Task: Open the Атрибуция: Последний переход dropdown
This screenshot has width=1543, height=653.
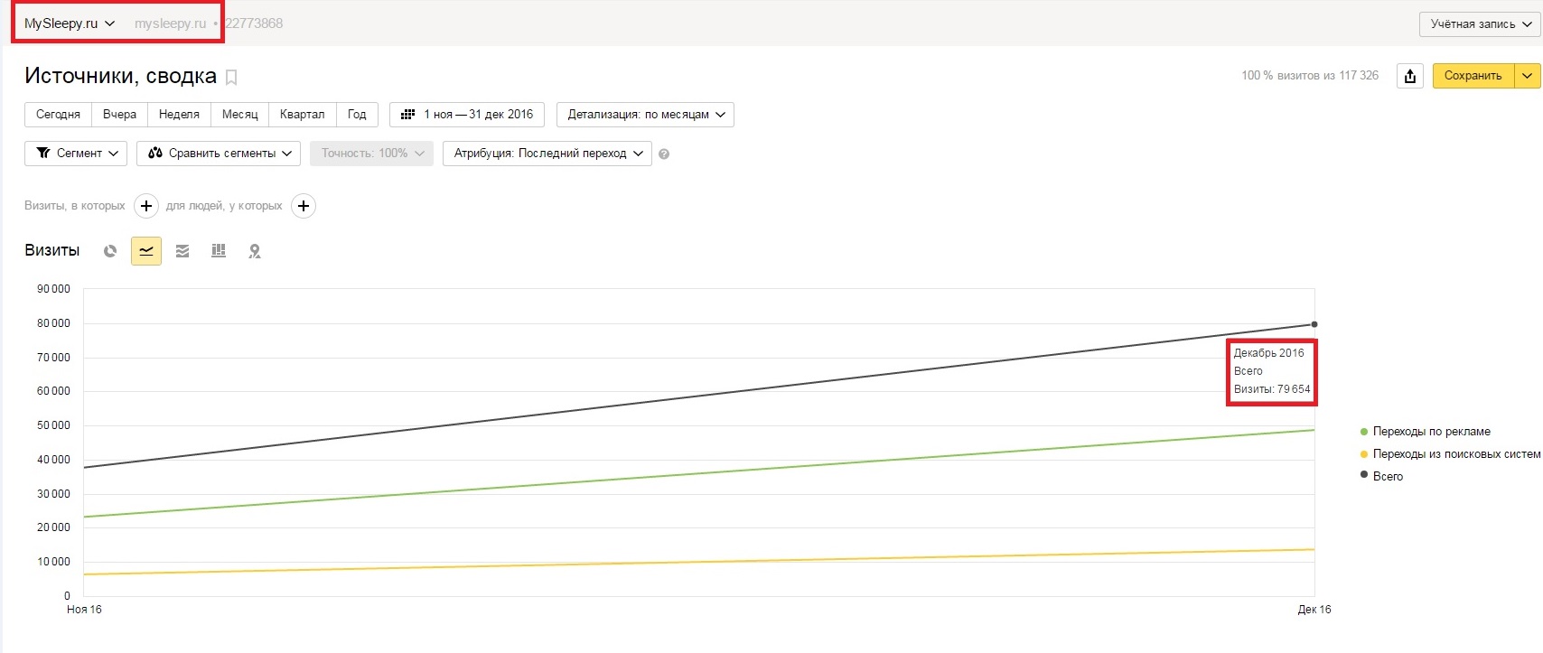Action: [547, 154]
